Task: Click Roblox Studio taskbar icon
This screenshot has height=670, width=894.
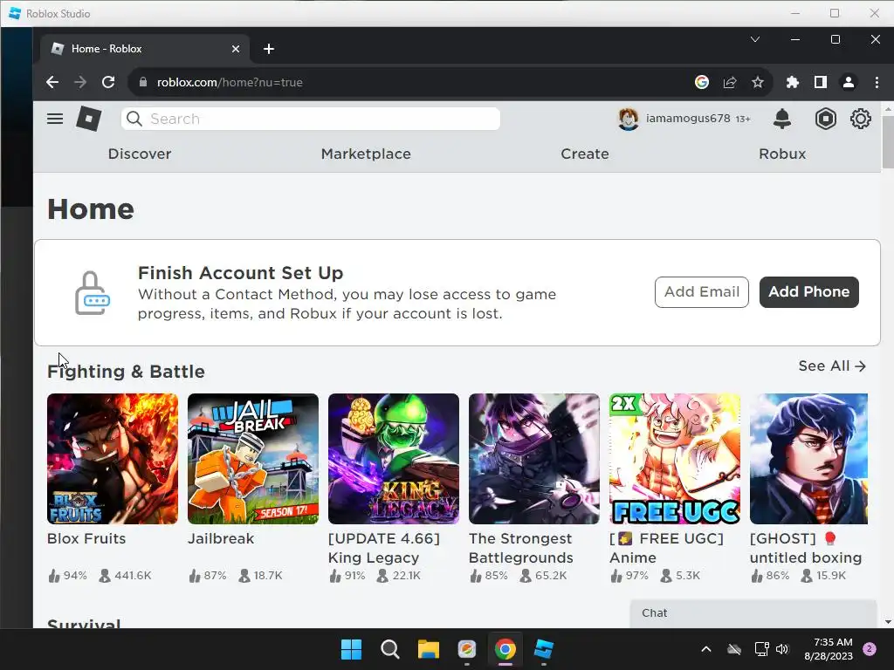Action: [543, 649]
